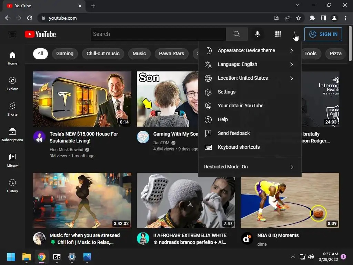
Task: Select the Pawn Stars chip
Action: (x=172, y=53)
